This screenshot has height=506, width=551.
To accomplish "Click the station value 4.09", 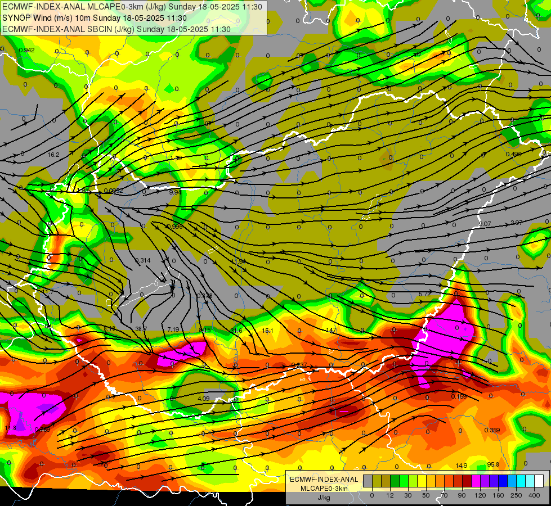I will click(x=204, y=399).
